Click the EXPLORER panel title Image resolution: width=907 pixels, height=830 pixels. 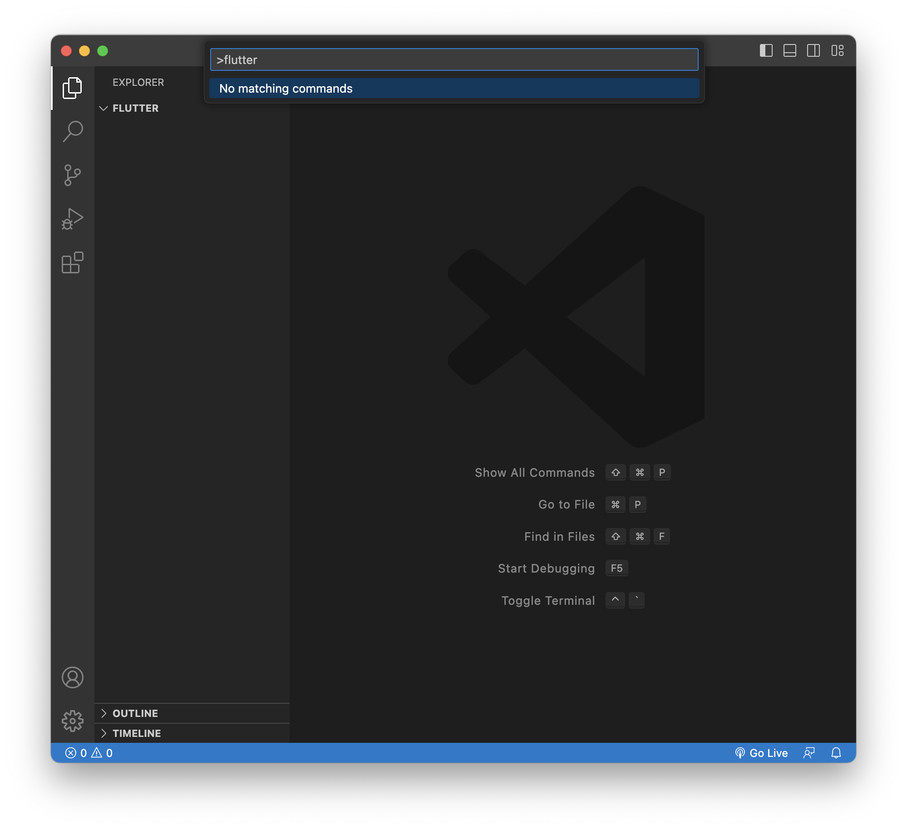click(138, 82)
